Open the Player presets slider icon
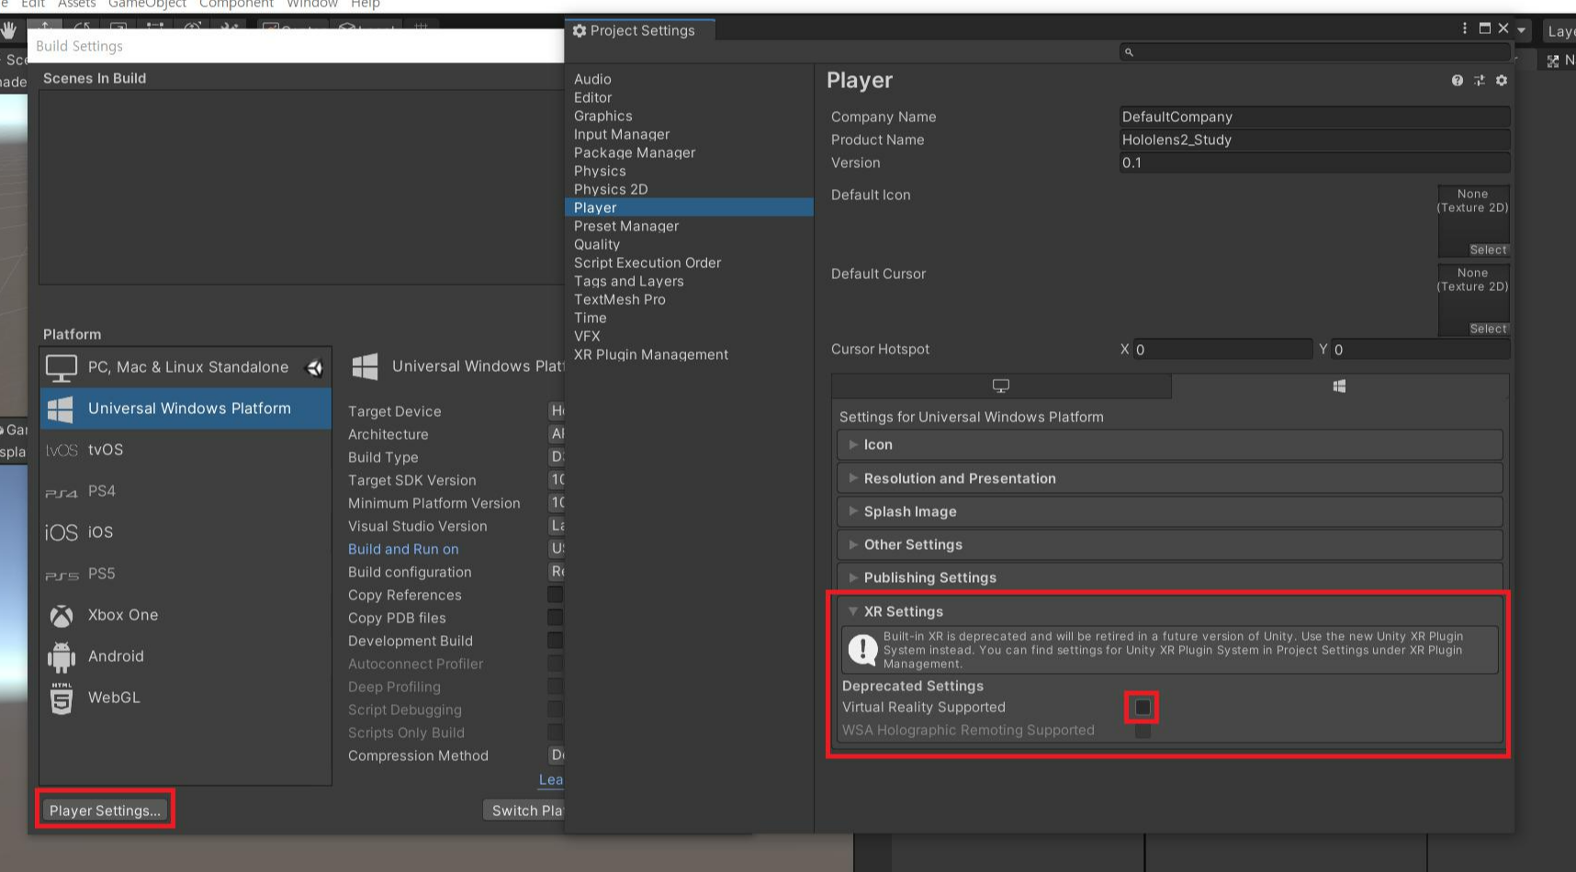This screenshot has height=872, width=1576. 1479,81
